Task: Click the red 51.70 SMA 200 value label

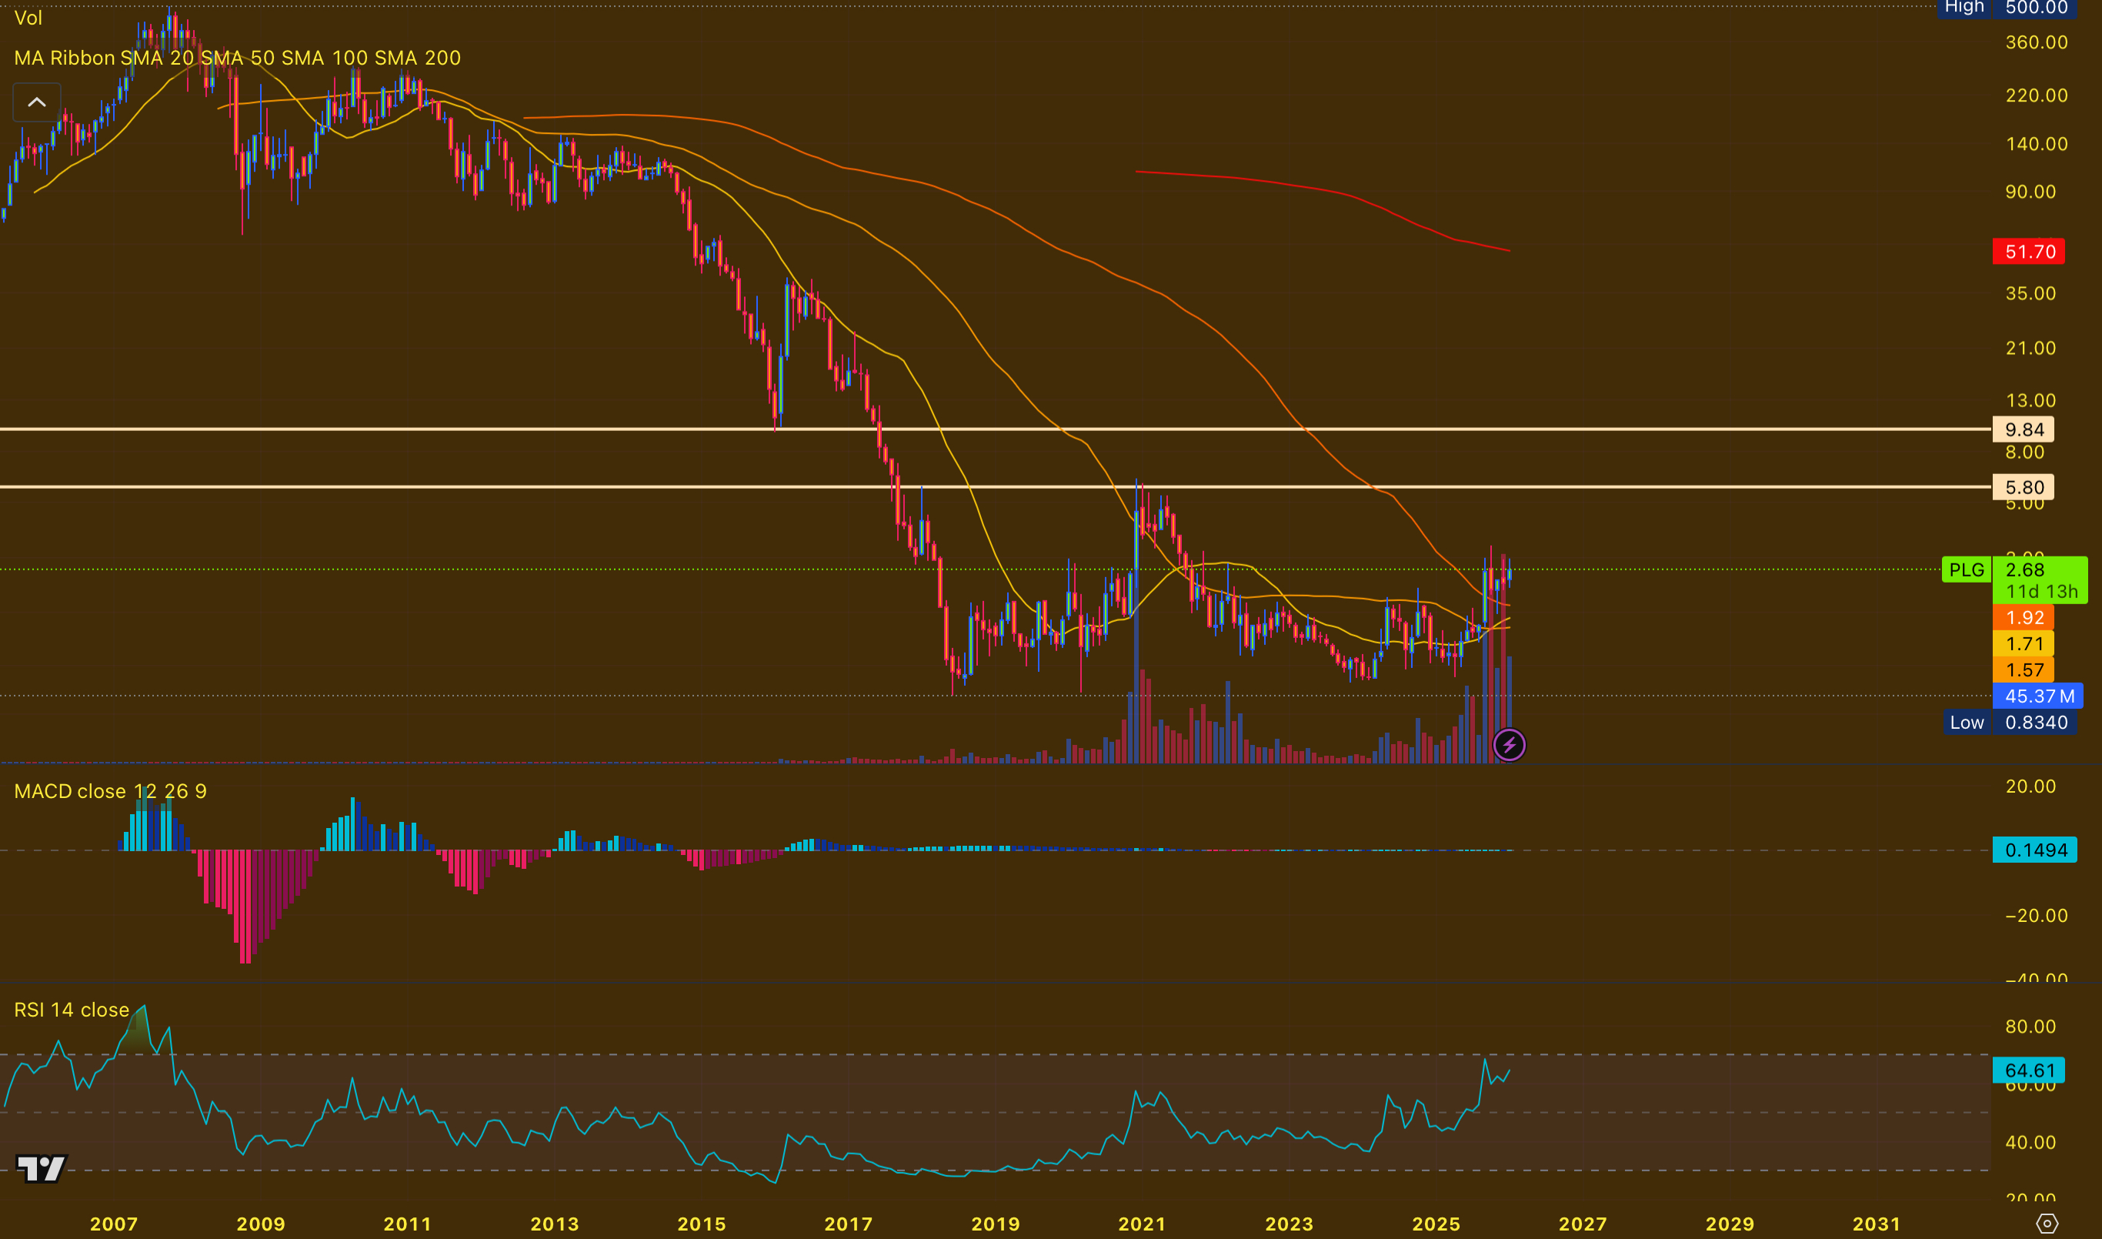Action: 2029,252
